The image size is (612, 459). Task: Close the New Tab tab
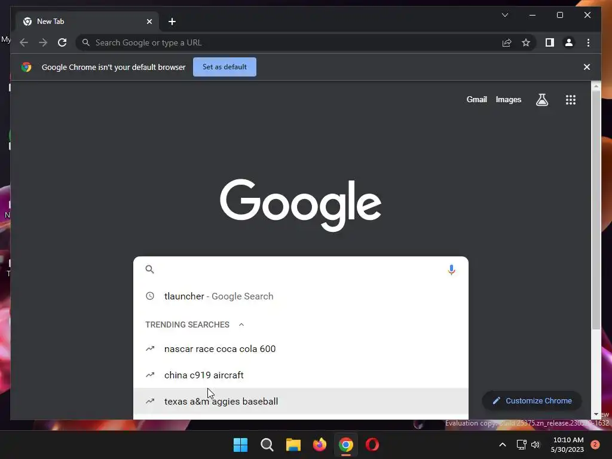[149, 22]
